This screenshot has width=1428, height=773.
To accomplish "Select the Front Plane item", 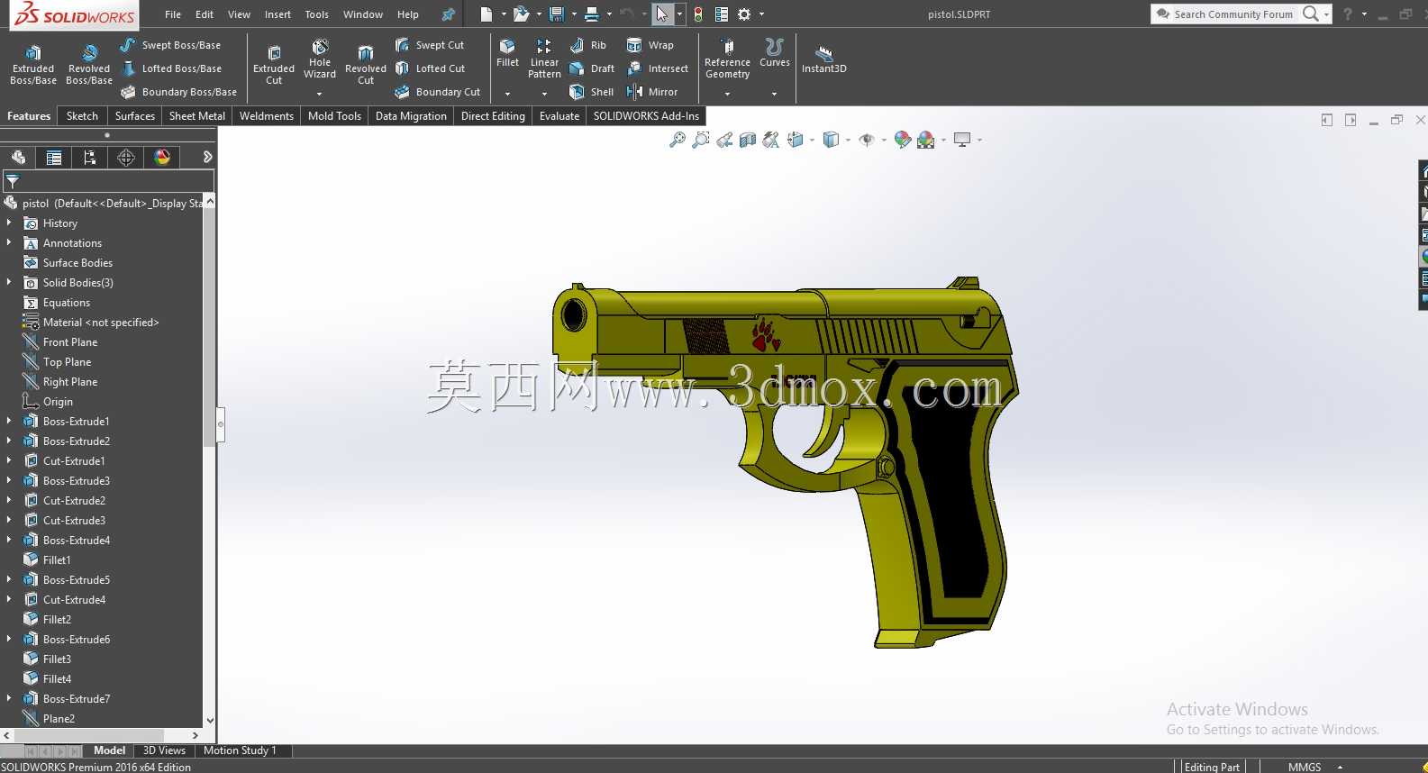I will [60, 342].
